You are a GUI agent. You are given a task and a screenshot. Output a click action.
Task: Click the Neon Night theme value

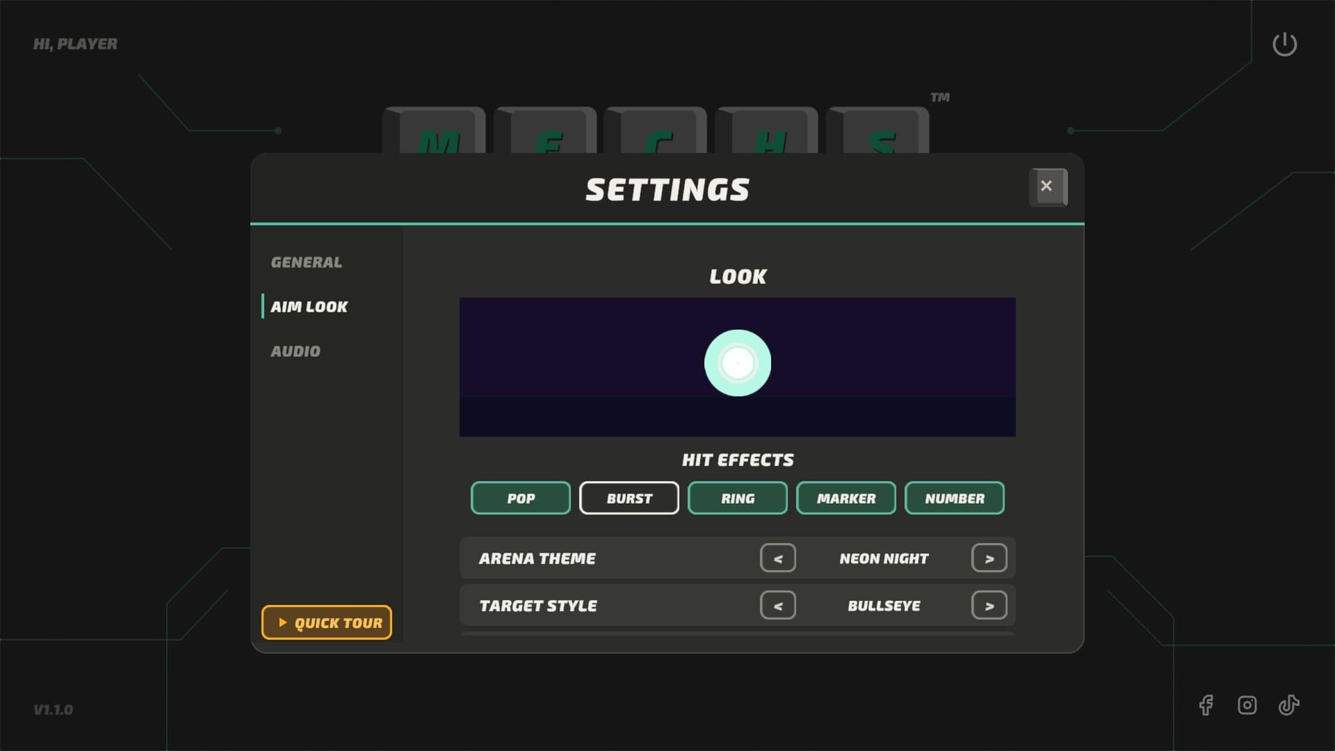point(884,558)
